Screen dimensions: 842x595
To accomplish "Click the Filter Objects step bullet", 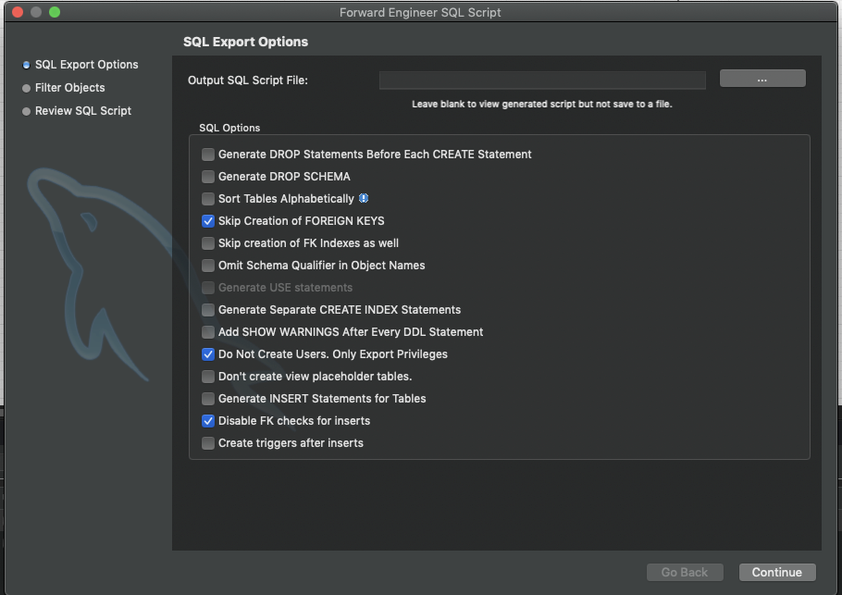I will 26,88.
